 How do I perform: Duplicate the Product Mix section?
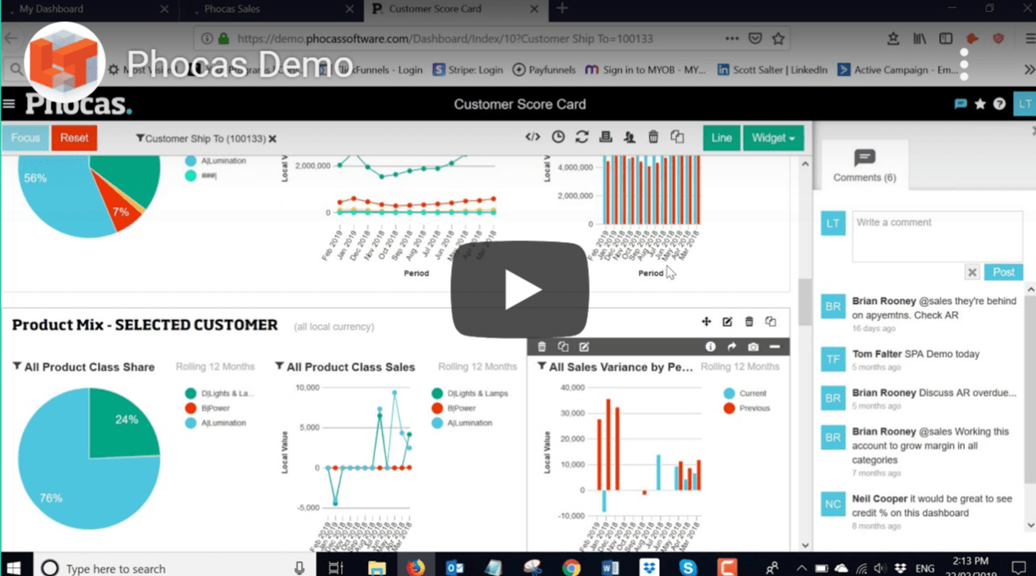click(x=770, y=322)
